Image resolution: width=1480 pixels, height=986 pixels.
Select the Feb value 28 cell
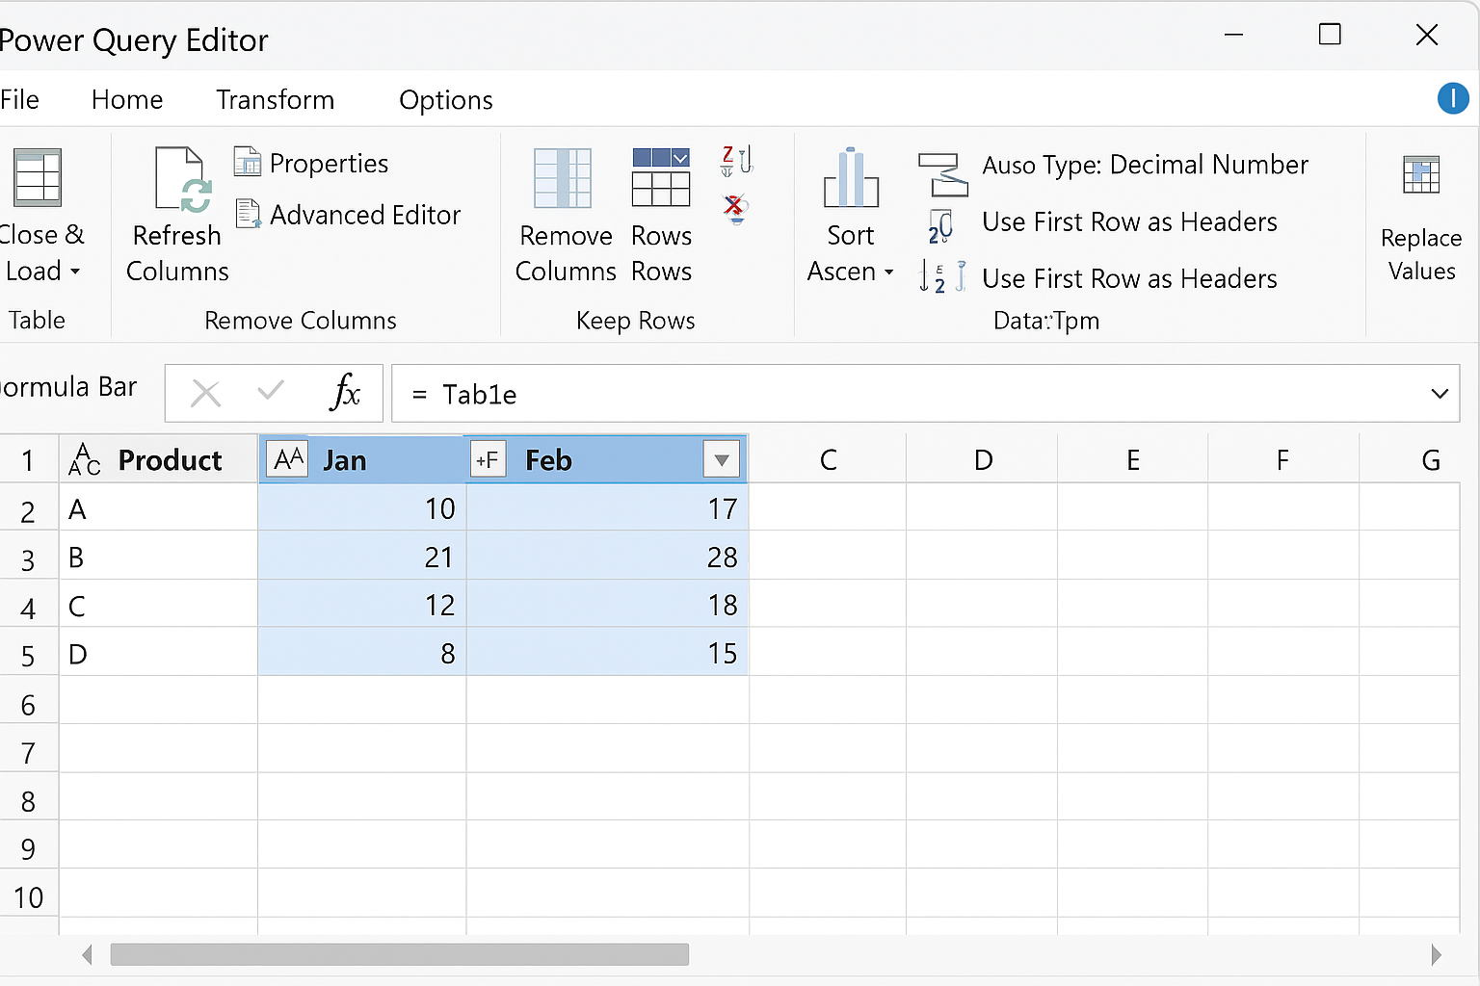(x=607, y=556)
